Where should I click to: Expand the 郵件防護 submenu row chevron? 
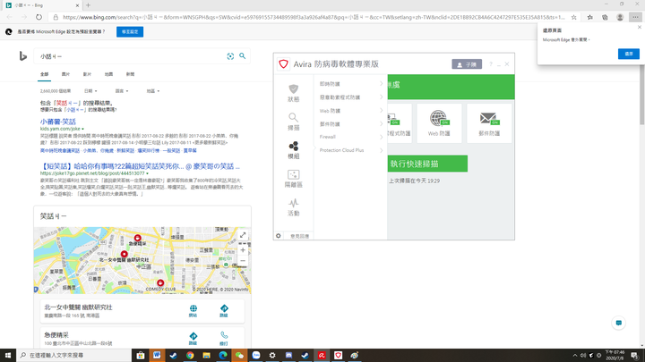pyautogui.click(x=381, y=124)
